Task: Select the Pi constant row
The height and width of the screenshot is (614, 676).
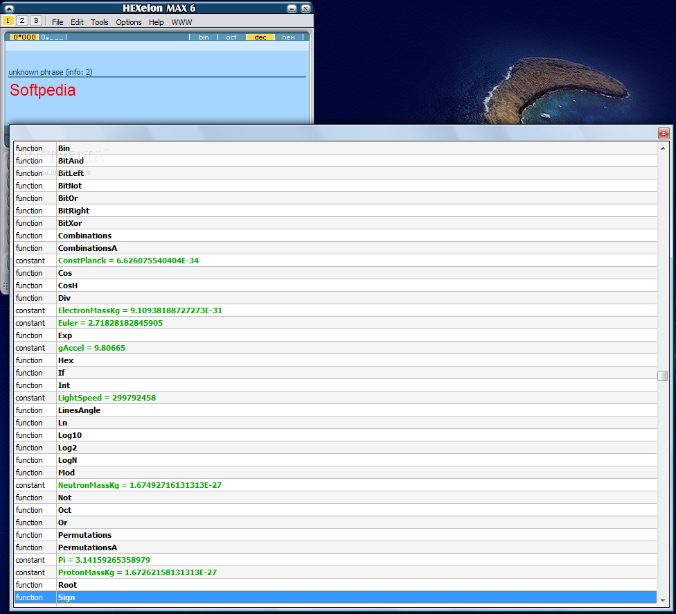Action: tap(335, 560)
